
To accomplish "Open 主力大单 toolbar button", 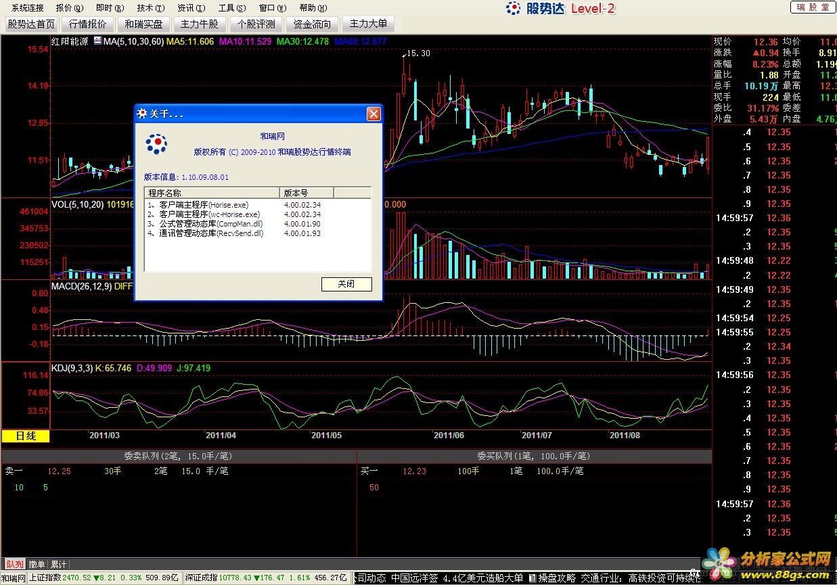I will 368,24.
